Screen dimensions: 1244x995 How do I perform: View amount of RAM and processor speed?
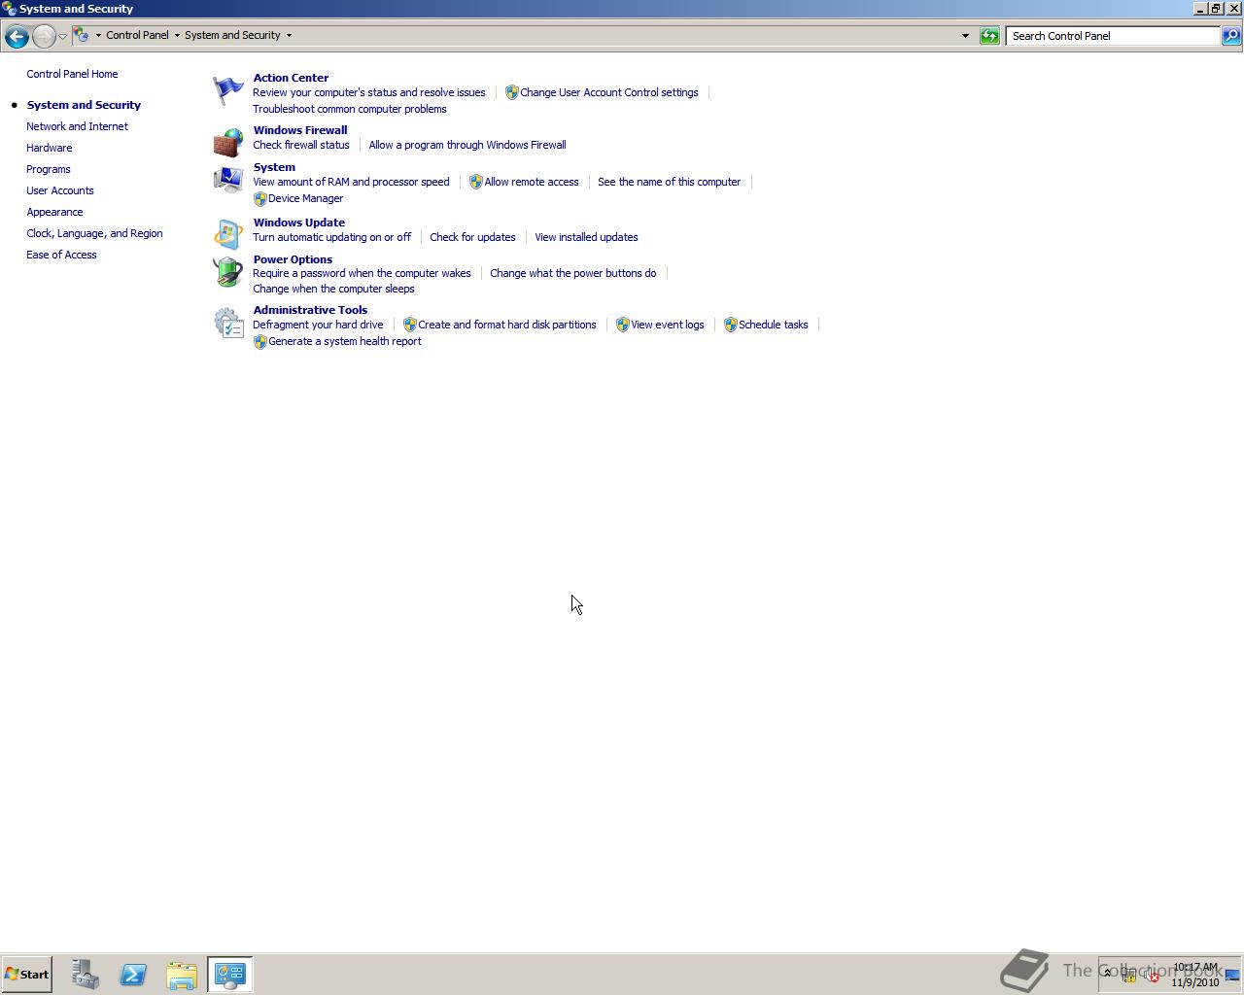[351, 182]
